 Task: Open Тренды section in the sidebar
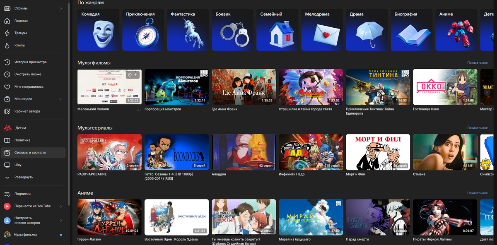(33, 33)
